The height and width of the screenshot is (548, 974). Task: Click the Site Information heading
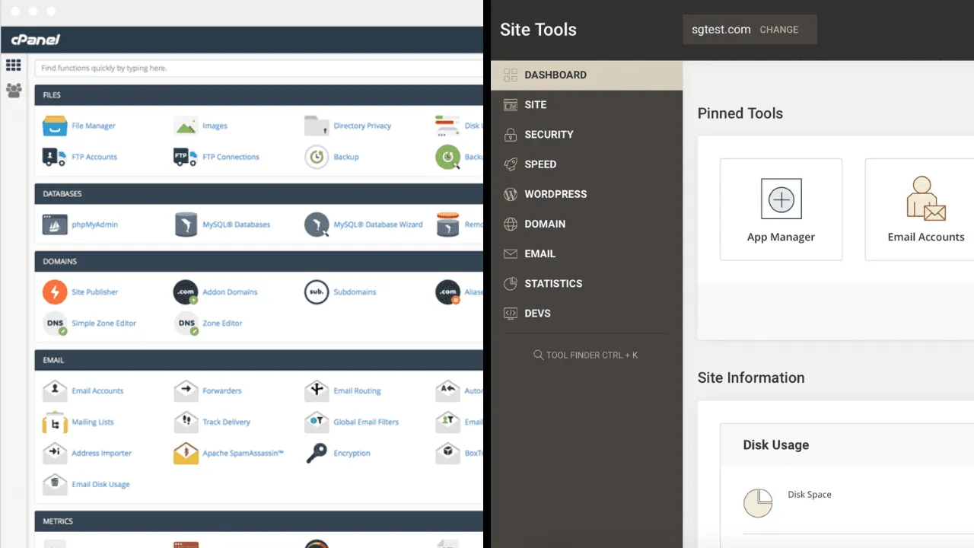(751, 378)
